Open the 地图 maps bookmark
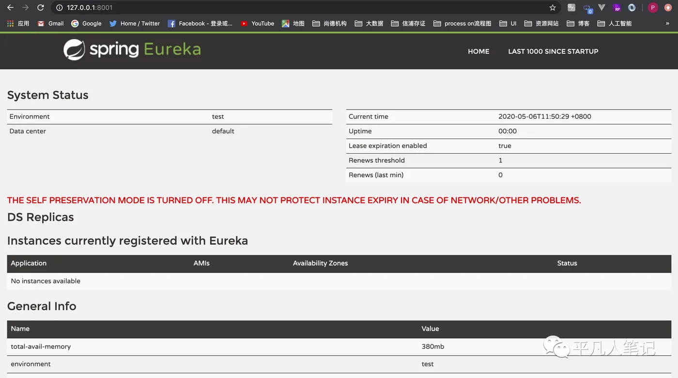Screen dimensions: 678x378 (x=293, y=23)
